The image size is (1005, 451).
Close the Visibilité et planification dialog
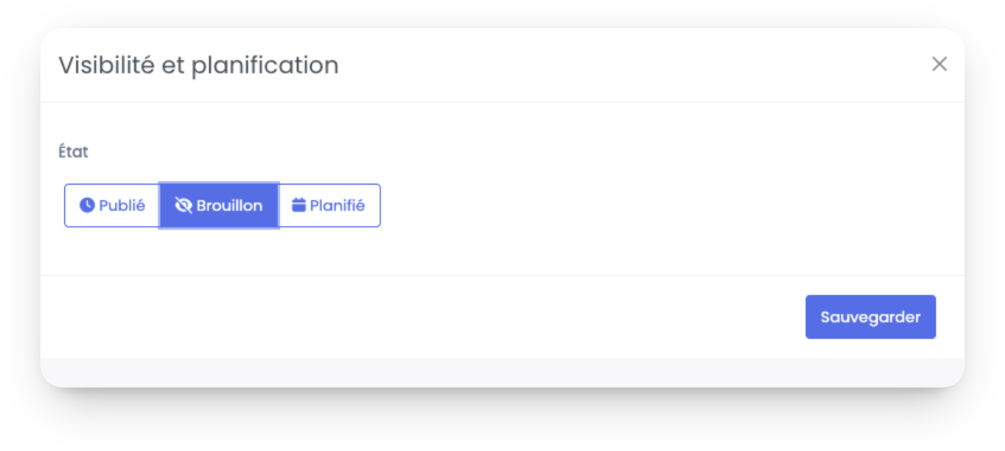[939, 64]
